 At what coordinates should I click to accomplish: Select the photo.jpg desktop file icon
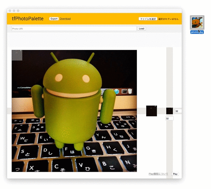pyautogui.click(x=197, y=22)
